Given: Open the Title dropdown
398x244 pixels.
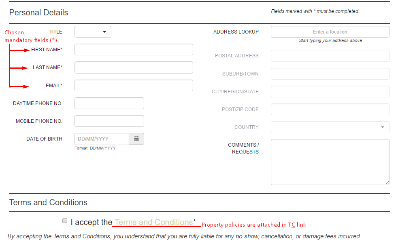Looking at the screenshot, I should 93,32.
